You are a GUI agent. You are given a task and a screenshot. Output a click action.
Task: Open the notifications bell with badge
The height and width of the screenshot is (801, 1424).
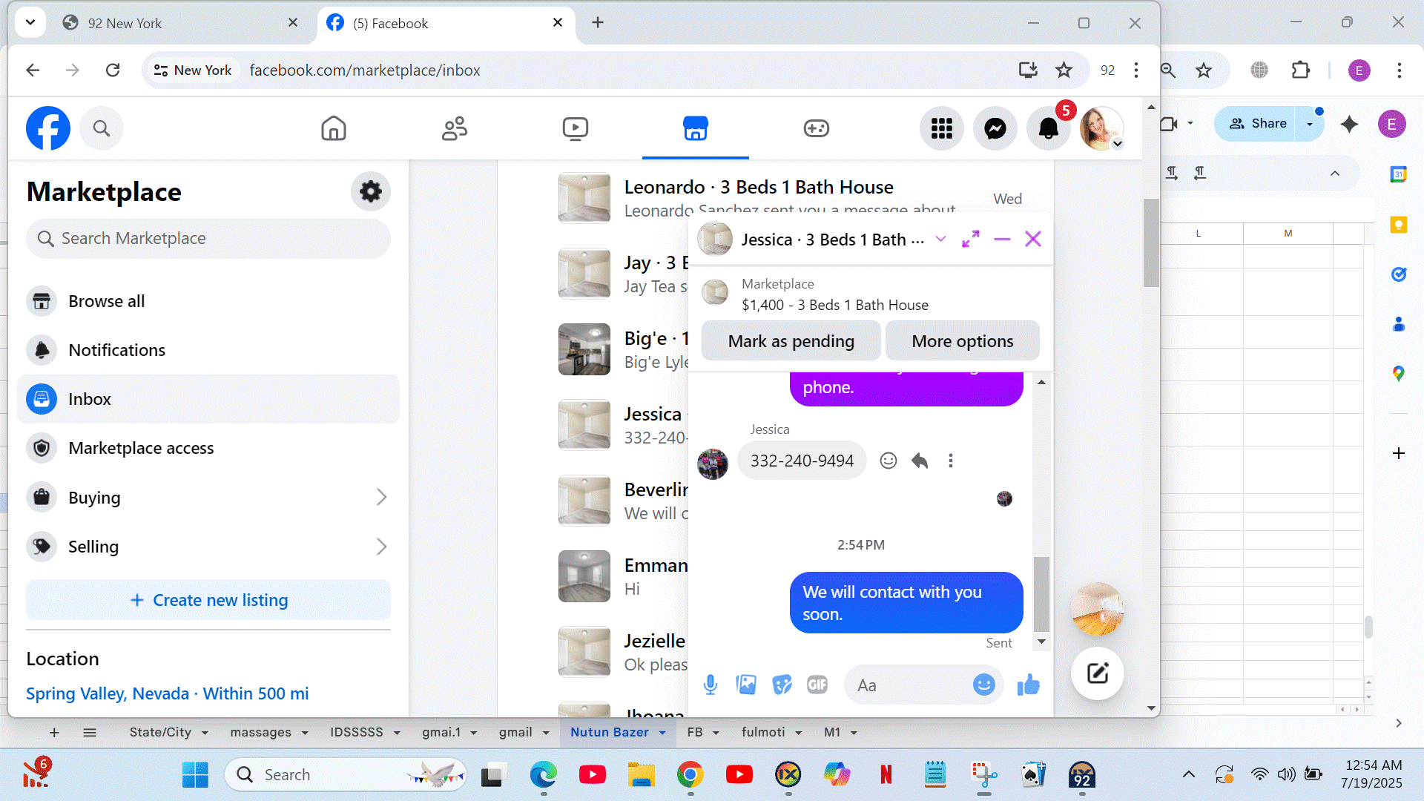coord(1048,128)
